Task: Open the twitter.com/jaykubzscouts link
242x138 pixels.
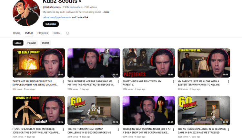Action: 57,17
